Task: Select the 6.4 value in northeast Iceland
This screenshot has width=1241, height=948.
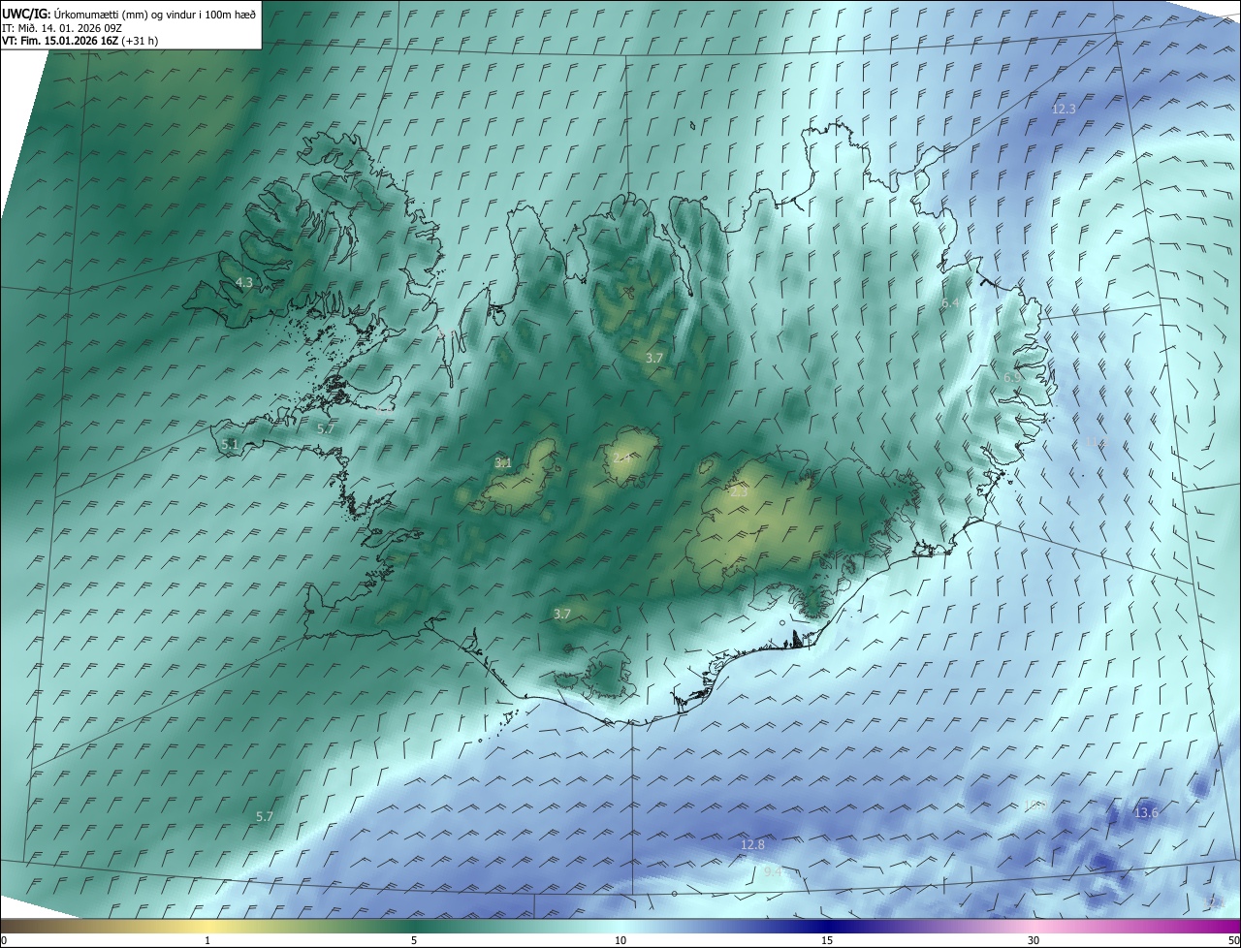Action: (951, 303)
